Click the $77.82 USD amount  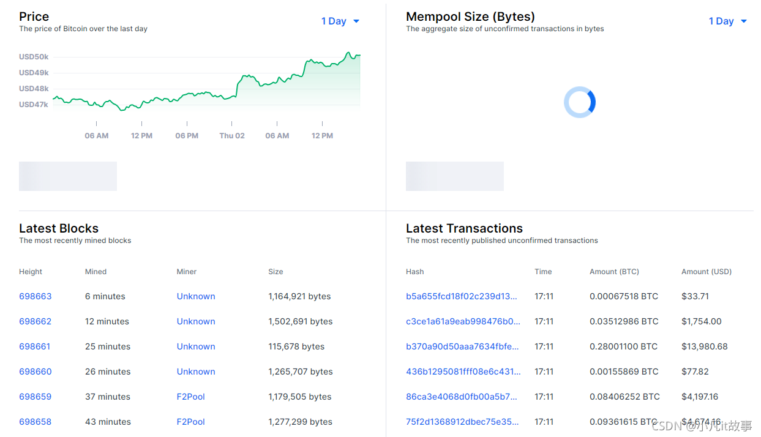[x=695, y=372]
